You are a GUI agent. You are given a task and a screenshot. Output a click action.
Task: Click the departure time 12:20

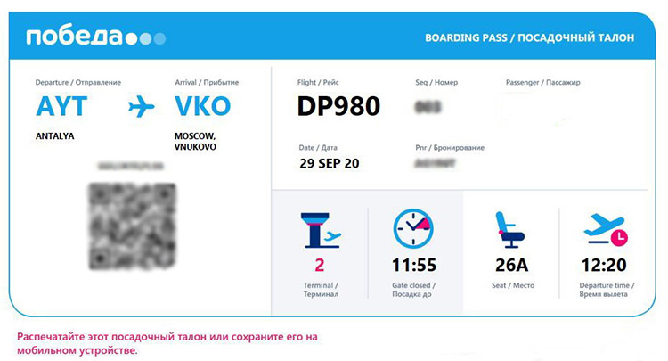click(604, 265)
